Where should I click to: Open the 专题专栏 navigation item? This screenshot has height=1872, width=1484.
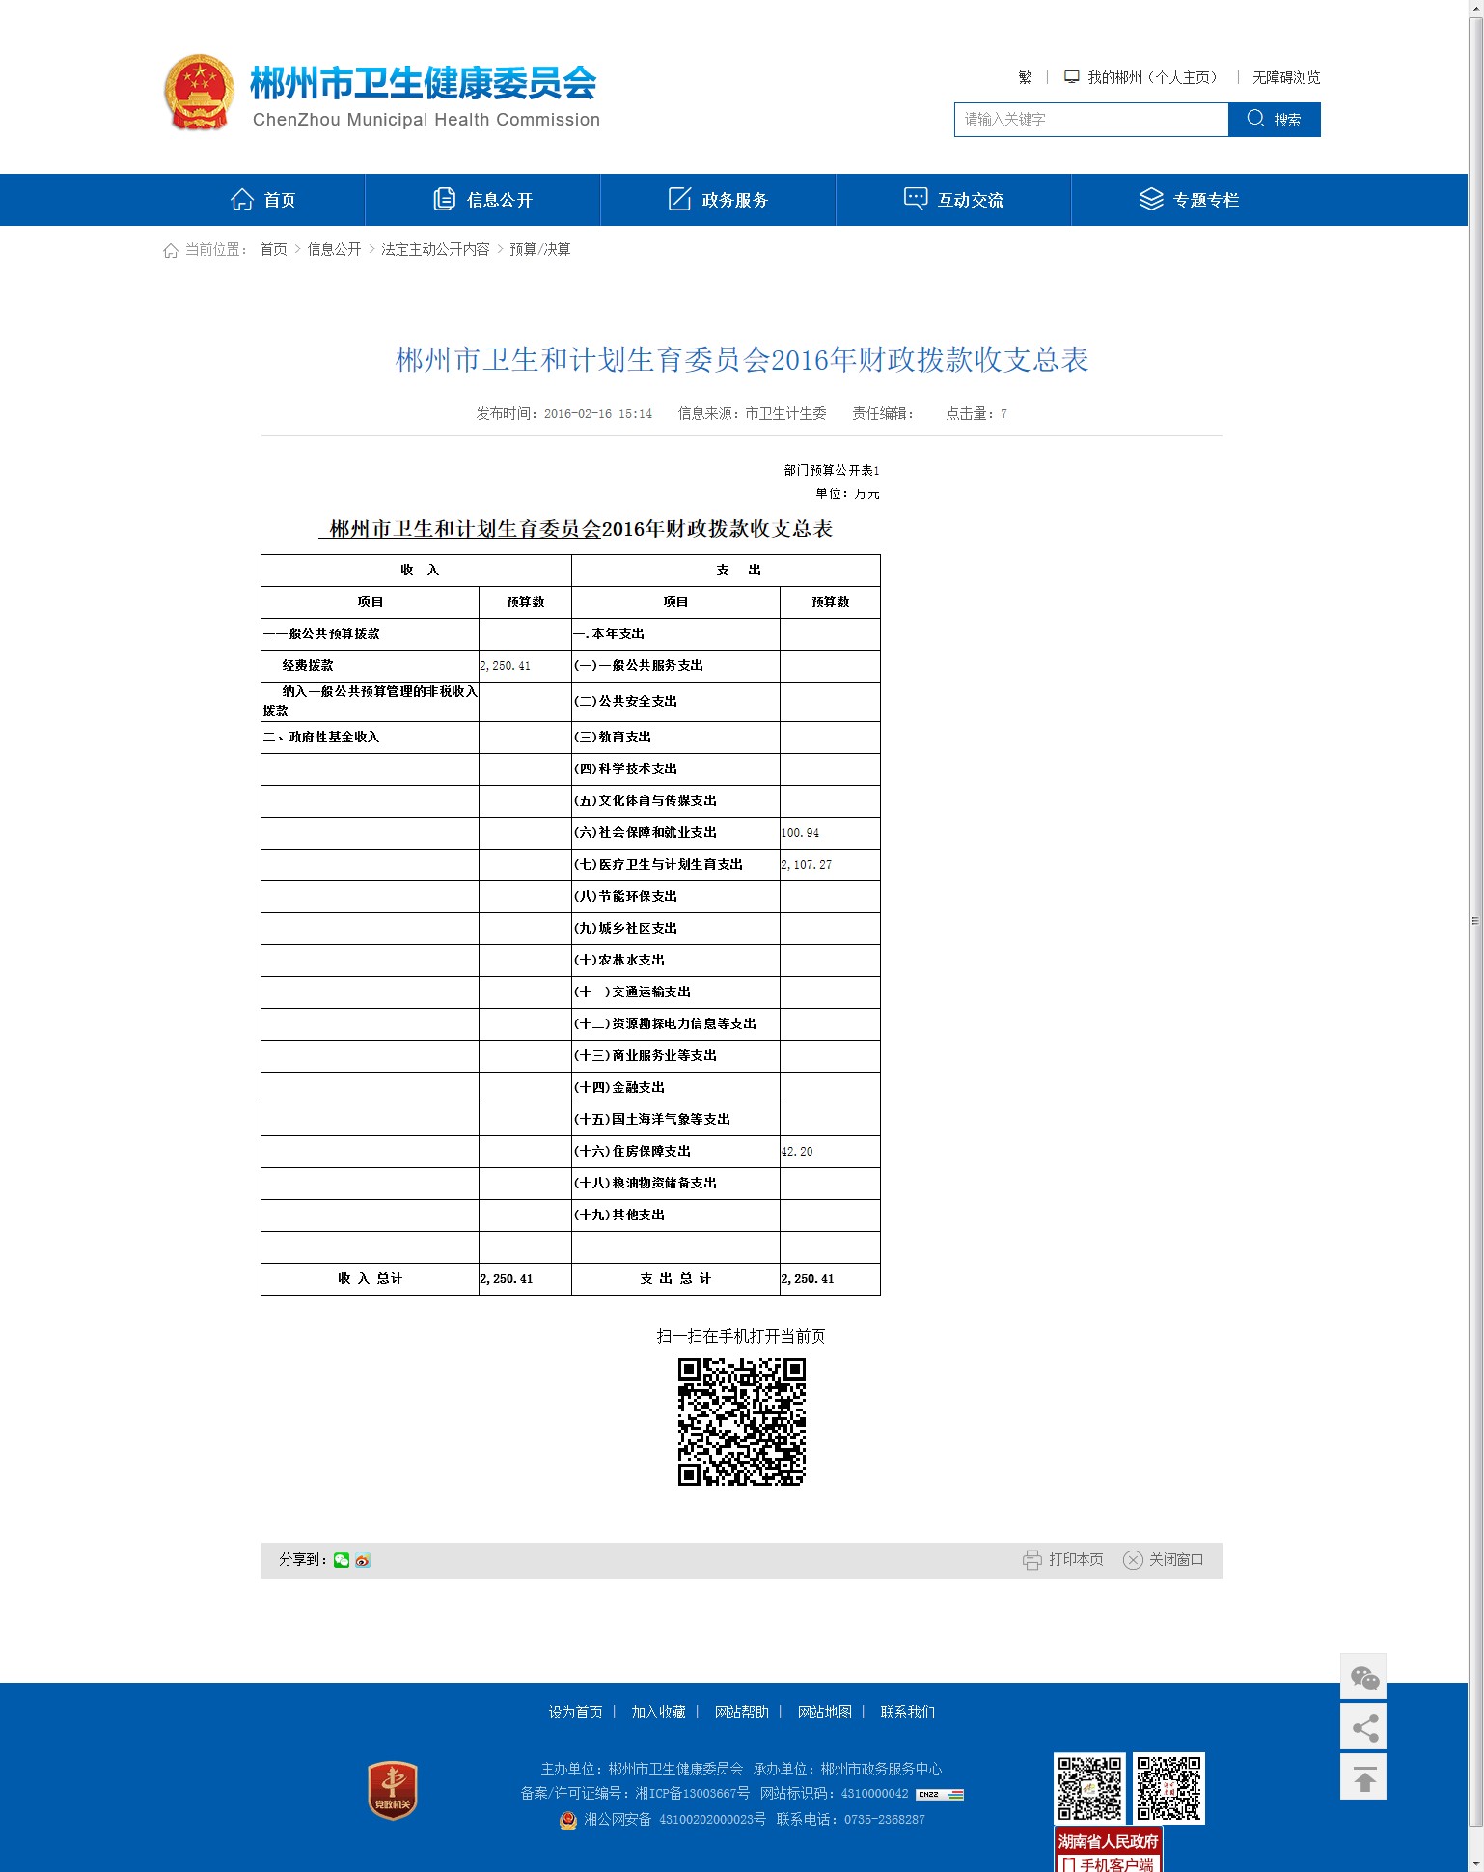(x=1189, y=200)
